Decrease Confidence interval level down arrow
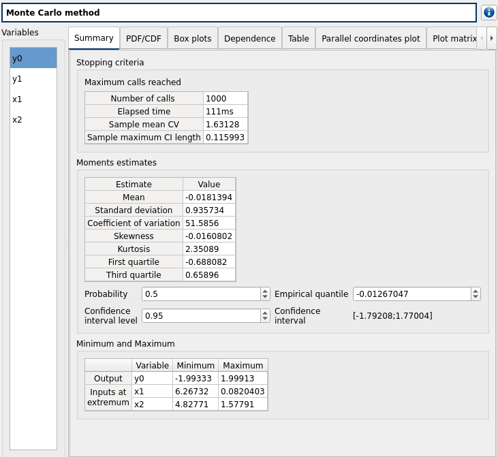498x457 pixels. 265,319
